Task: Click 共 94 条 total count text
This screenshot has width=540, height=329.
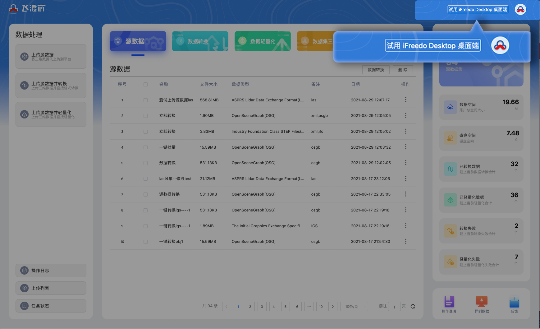Action: point(210,306)
